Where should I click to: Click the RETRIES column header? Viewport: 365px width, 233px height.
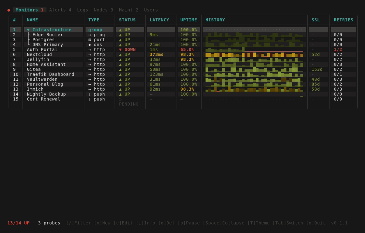pyautogui.click(x=343, y=20)
